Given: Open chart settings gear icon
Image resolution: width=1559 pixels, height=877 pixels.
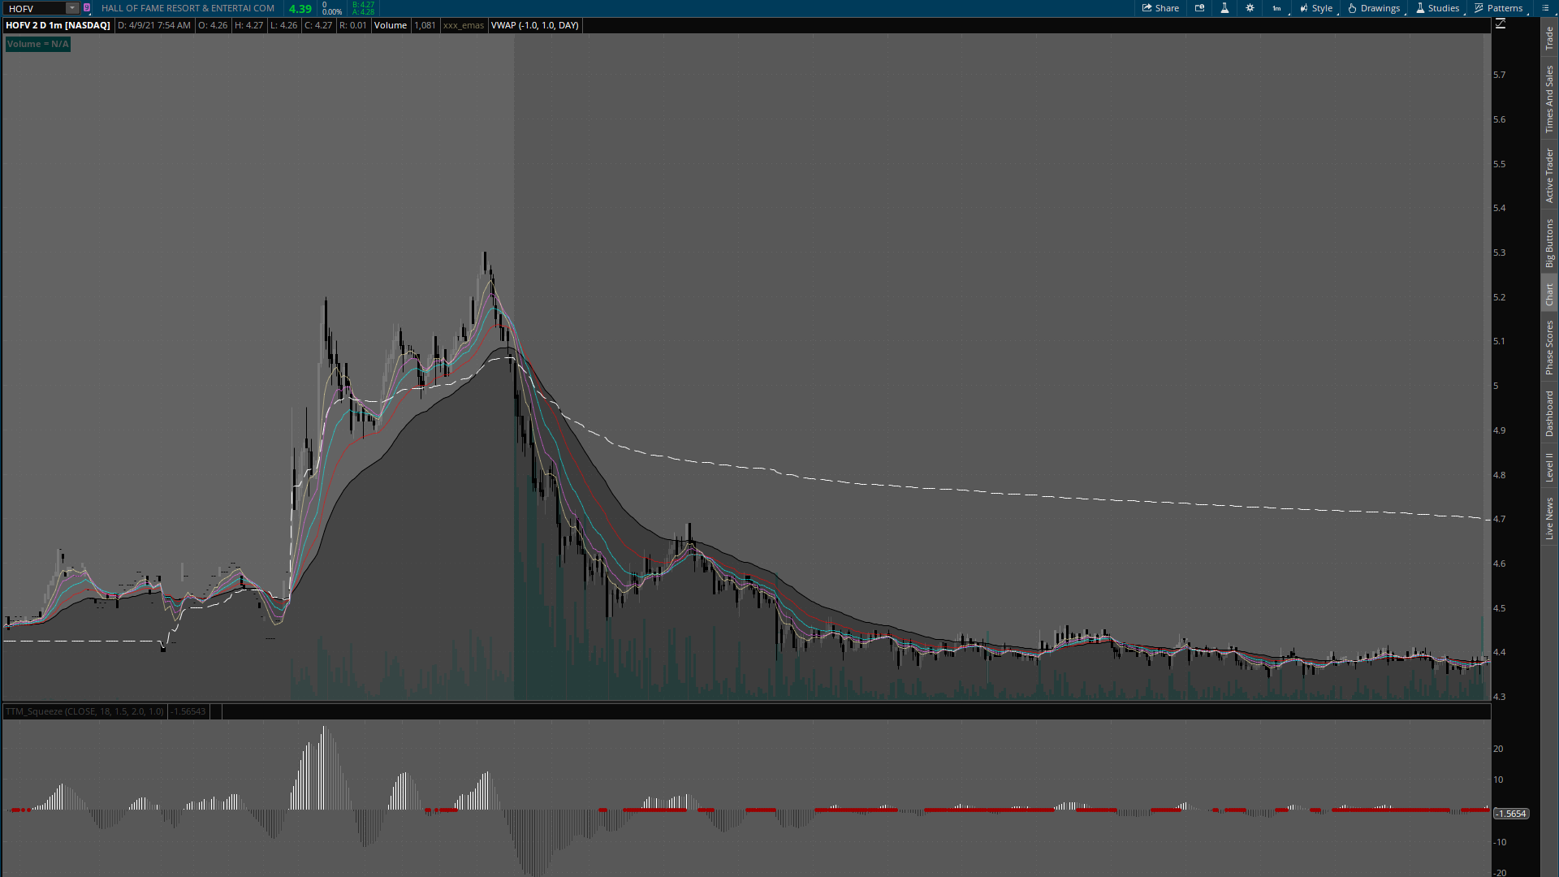Looking at the screenshot, I should point(1250,8).
